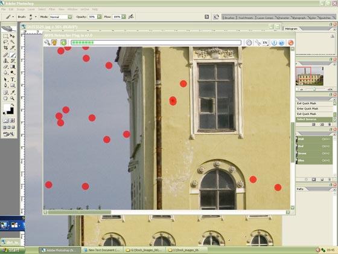Click the Navigator image thumbnail
This screenshot has width=338, height=254.
310,76
